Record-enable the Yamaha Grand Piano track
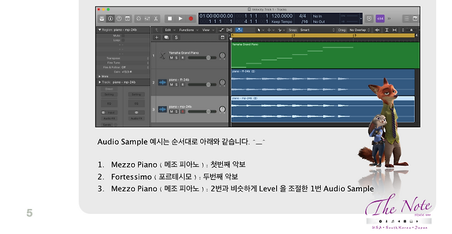Image resolution: width=452 pixels, height=234 pixels. tap(183, 58)
